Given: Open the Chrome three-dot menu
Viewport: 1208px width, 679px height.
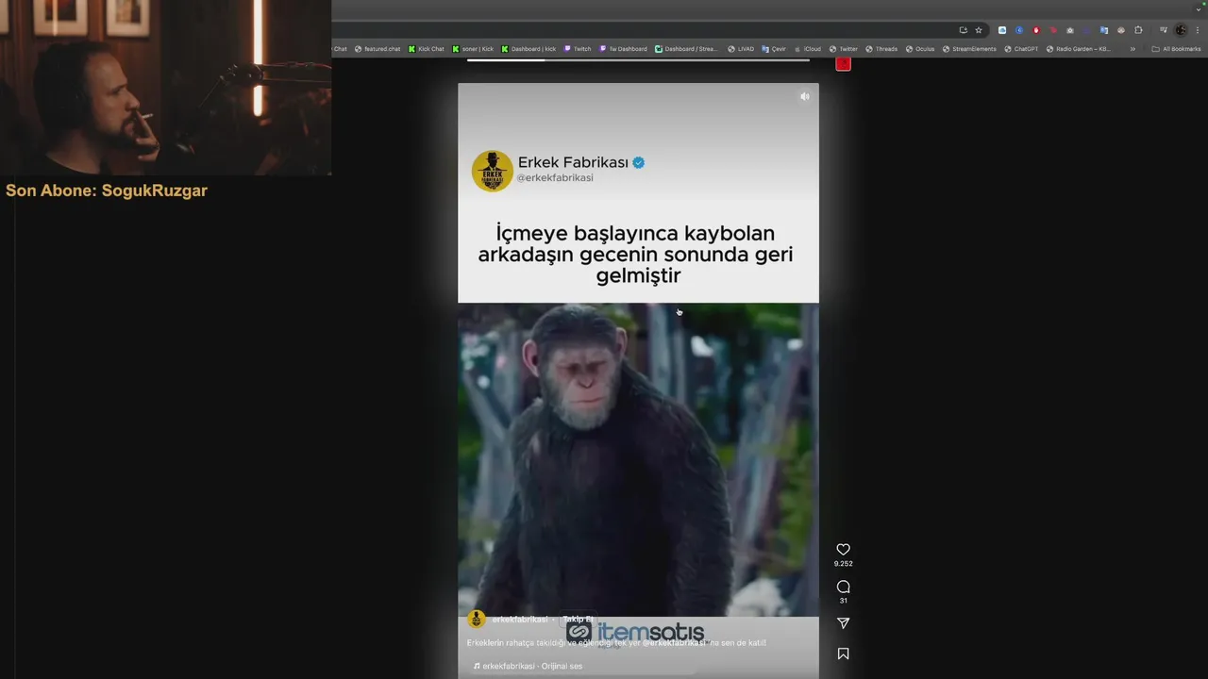Looking at the screenshot, I should [x=1198, y=30].
